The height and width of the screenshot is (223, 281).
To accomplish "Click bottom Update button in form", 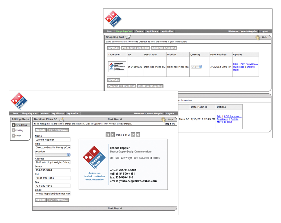I will (41, 200).
